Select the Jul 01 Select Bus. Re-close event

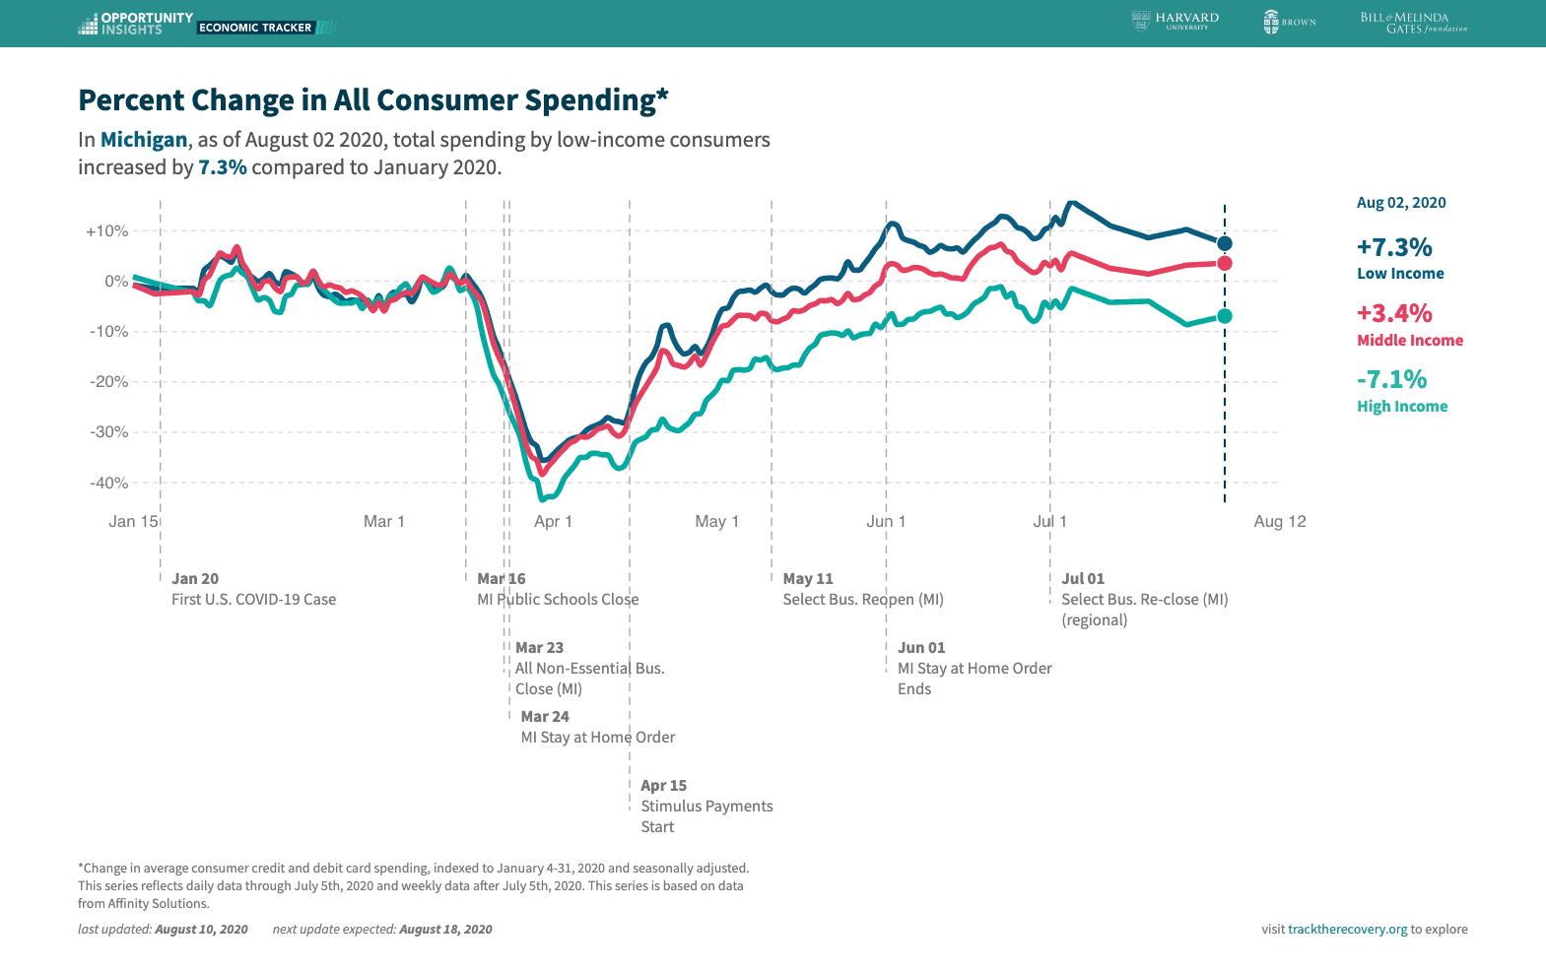tap(1144, 599)
